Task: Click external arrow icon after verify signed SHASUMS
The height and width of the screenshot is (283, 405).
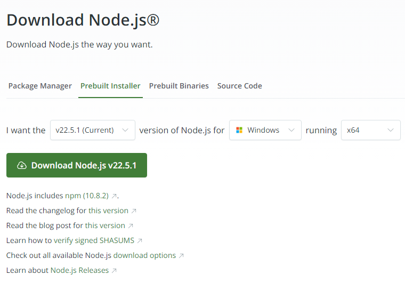Action: 140,240
